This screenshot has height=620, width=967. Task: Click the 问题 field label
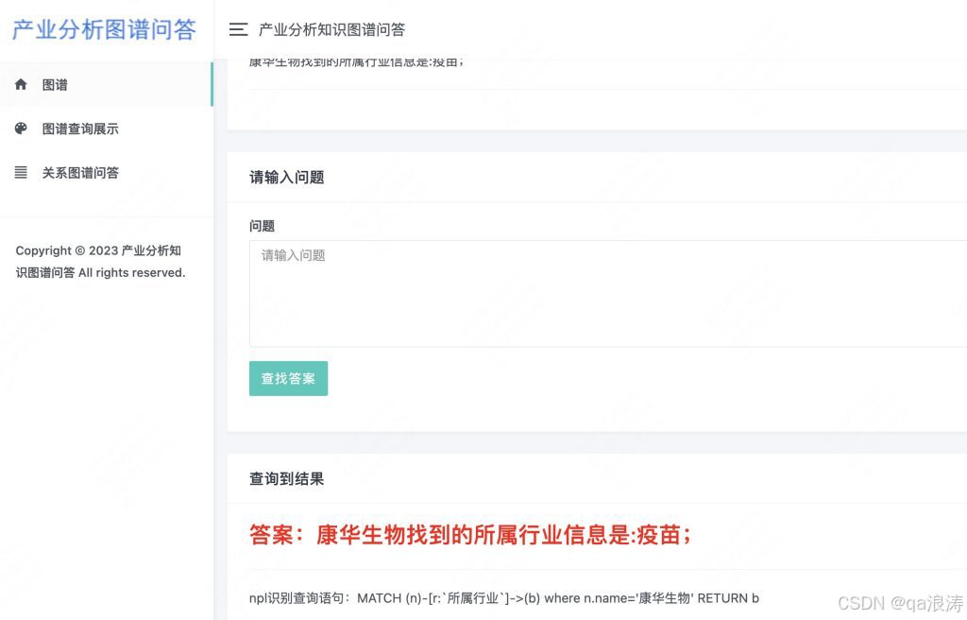(263, 226)
